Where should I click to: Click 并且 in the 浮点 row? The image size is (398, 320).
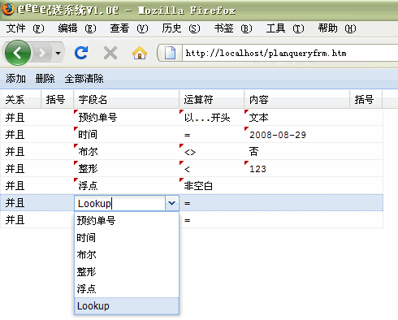(x=15, y=186)
